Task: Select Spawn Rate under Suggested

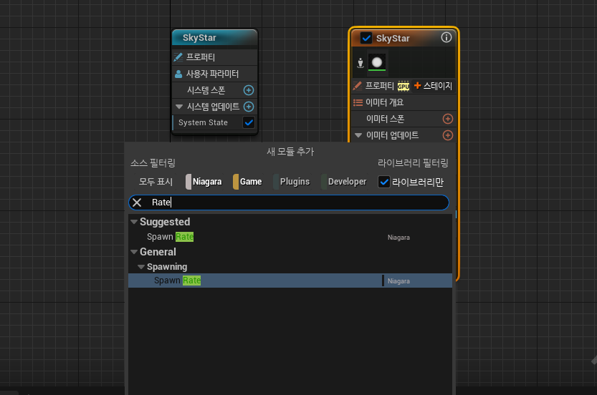Action: point(290,237)
